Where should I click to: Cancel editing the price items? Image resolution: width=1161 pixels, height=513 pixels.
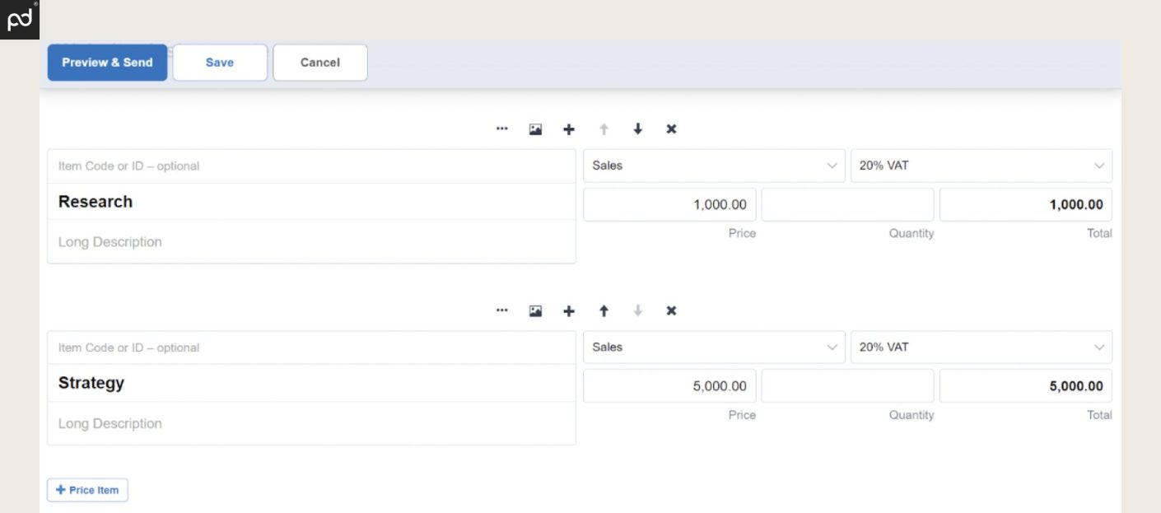(x=319, y=62)
